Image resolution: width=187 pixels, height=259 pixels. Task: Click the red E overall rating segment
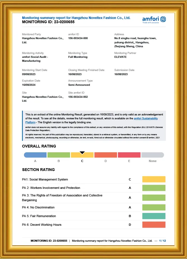129,155
